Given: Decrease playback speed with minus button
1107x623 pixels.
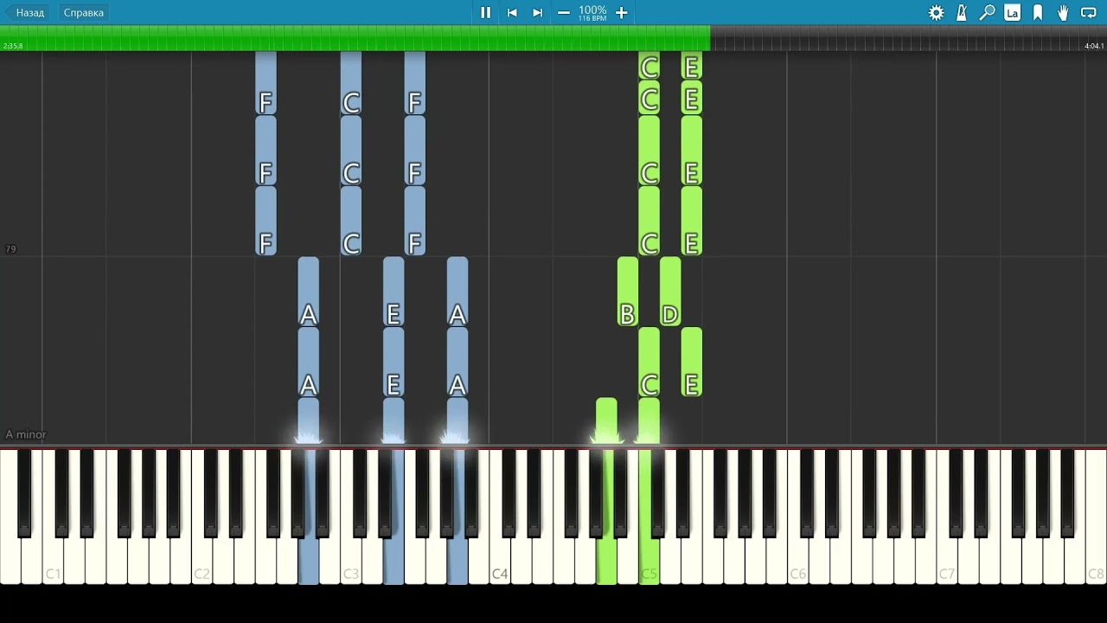Looking at the screenshot, I should pos(564,12).
